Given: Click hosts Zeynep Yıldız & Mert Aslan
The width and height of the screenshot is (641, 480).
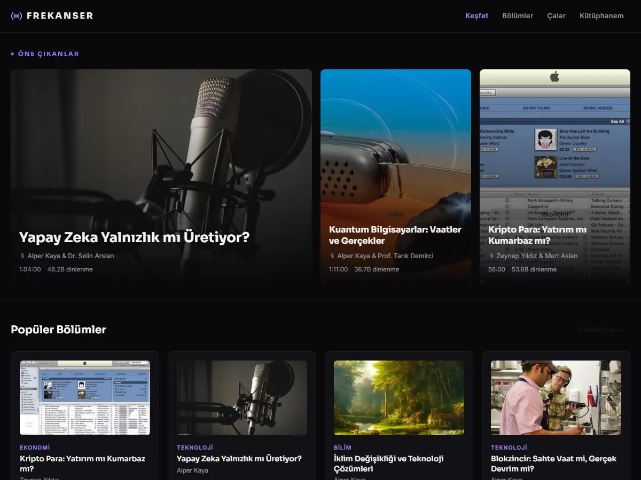Looking at the screenshot, I should click(x=537, y=256).
